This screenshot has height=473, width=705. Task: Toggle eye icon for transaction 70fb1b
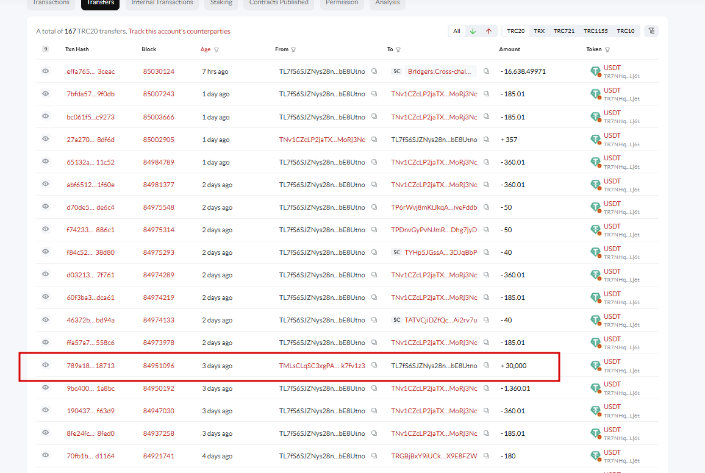tap(45, 455)
